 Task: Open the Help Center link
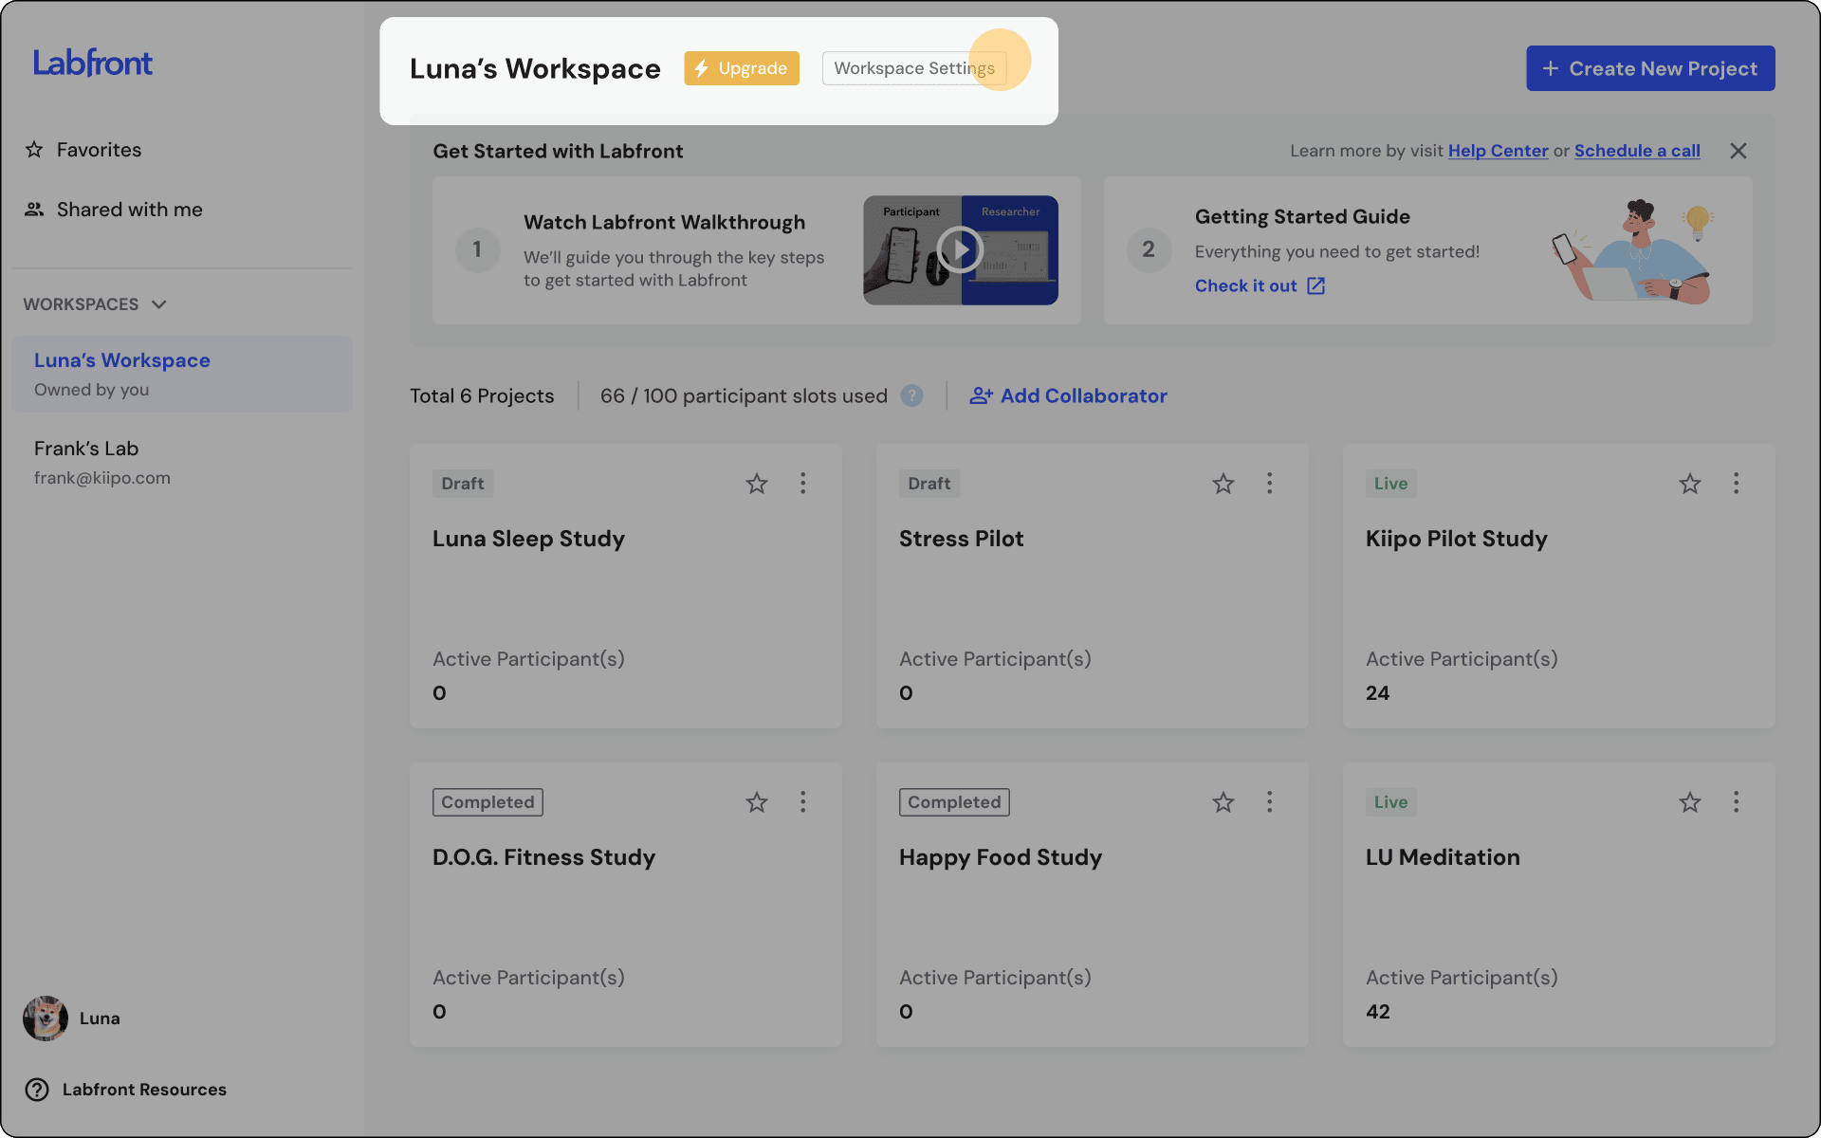[1497, 151]
